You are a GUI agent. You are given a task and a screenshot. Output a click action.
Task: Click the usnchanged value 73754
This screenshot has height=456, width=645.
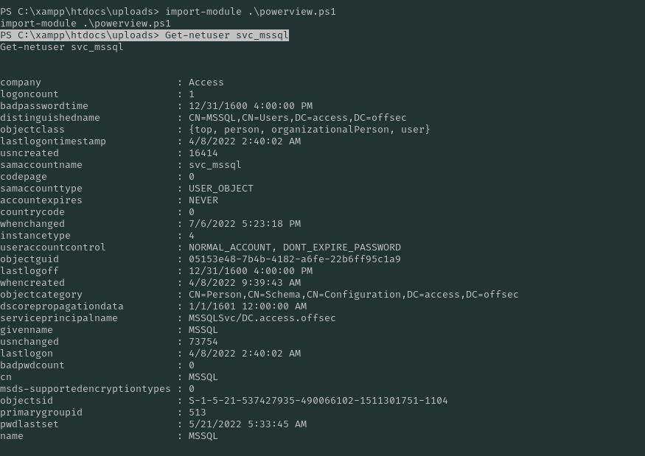tap(203, 342)
